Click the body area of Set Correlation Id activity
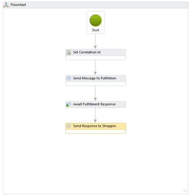Screen dimensions: 191x195 pos(96,58)
